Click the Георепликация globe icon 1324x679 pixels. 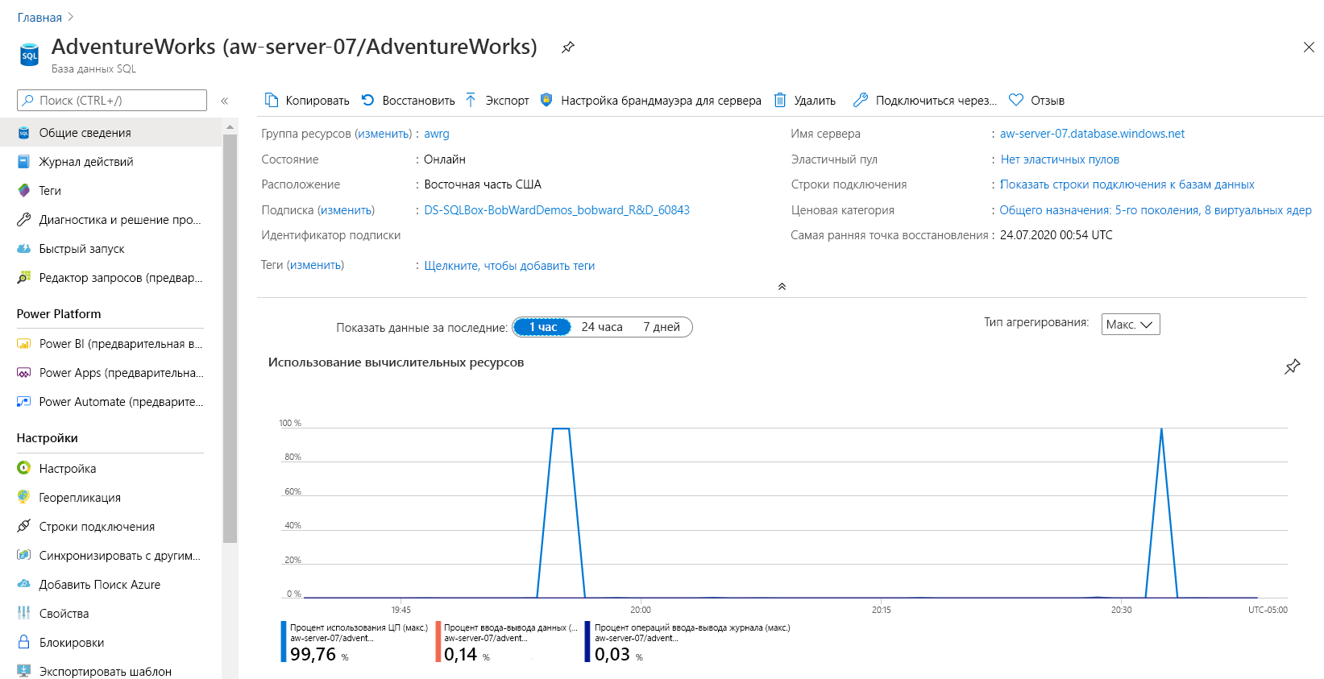click(x=23, y=497)
